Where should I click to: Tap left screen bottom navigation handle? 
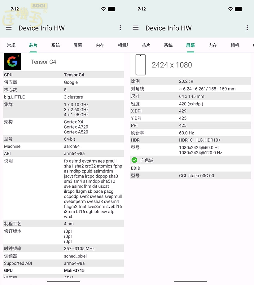click(x=63, y=281)
